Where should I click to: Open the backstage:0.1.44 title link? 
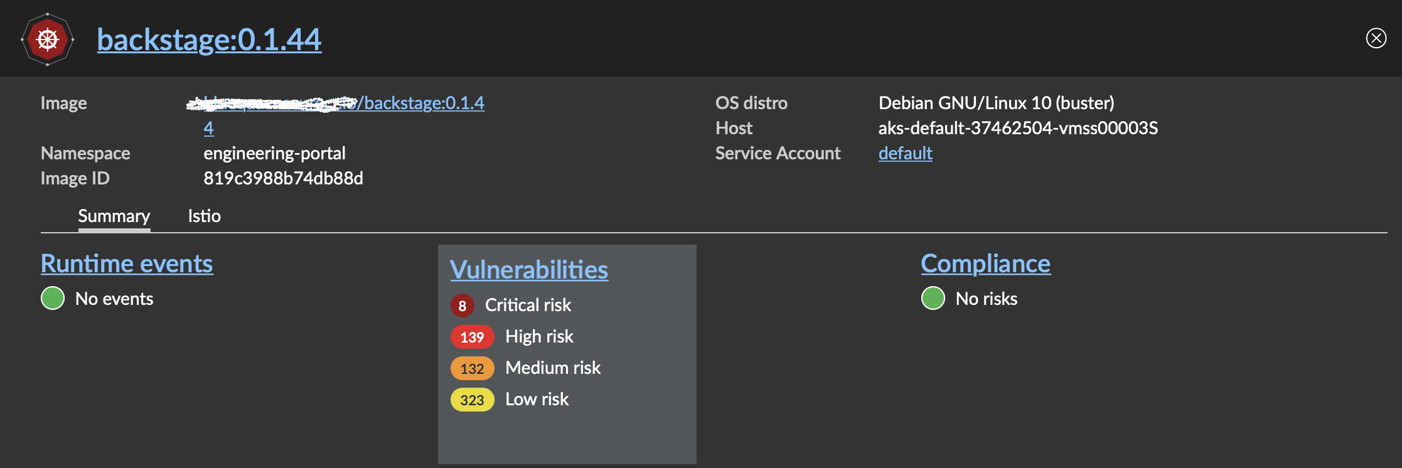click(209, 40)
